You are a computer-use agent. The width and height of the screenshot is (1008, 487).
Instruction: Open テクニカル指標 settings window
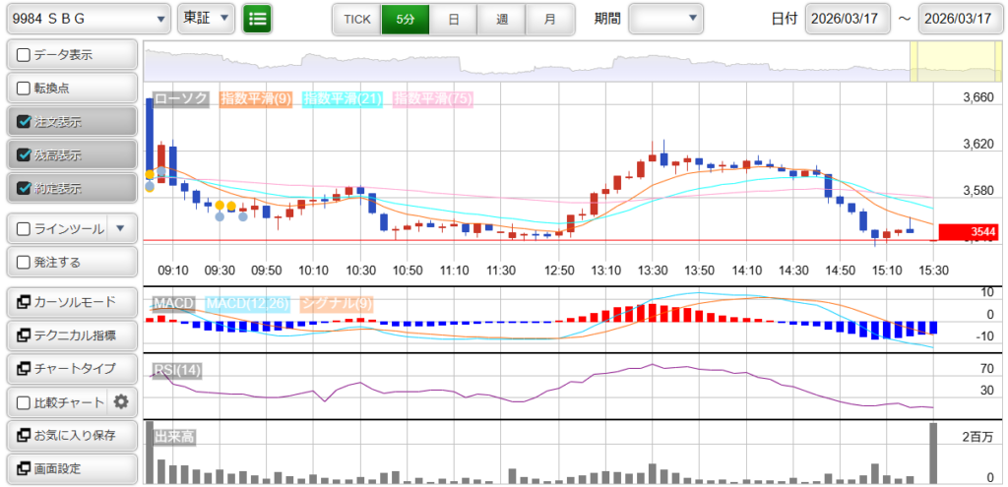tap(71, 335)
